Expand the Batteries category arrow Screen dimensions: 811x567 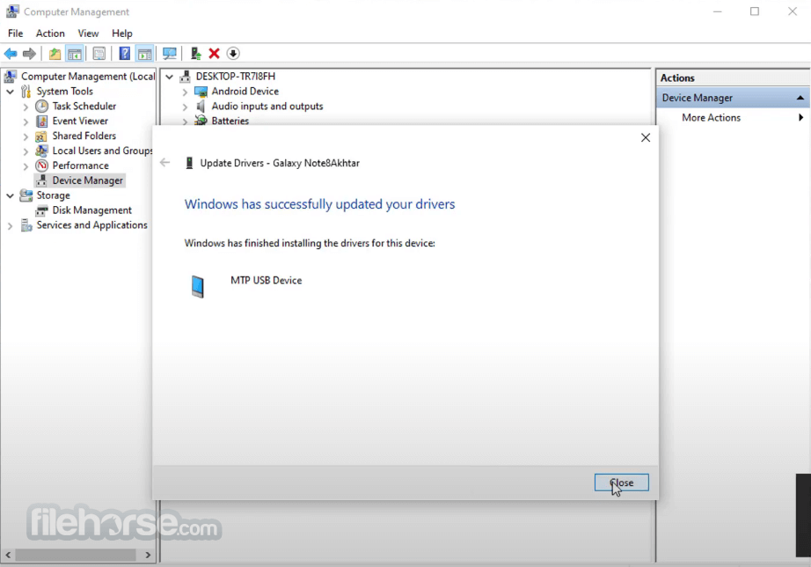tap(185, 121)
